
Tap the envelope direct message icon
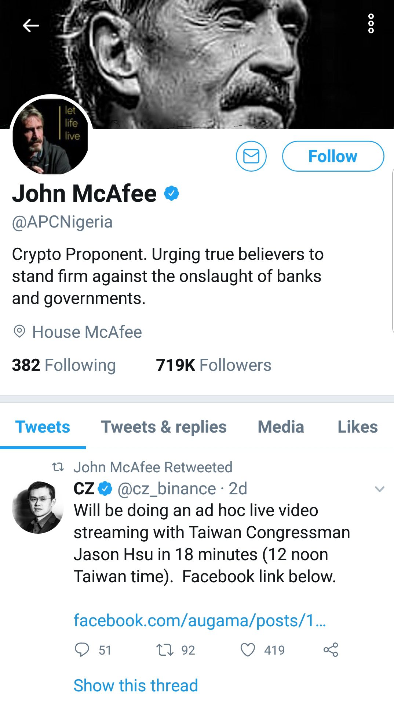251,156
